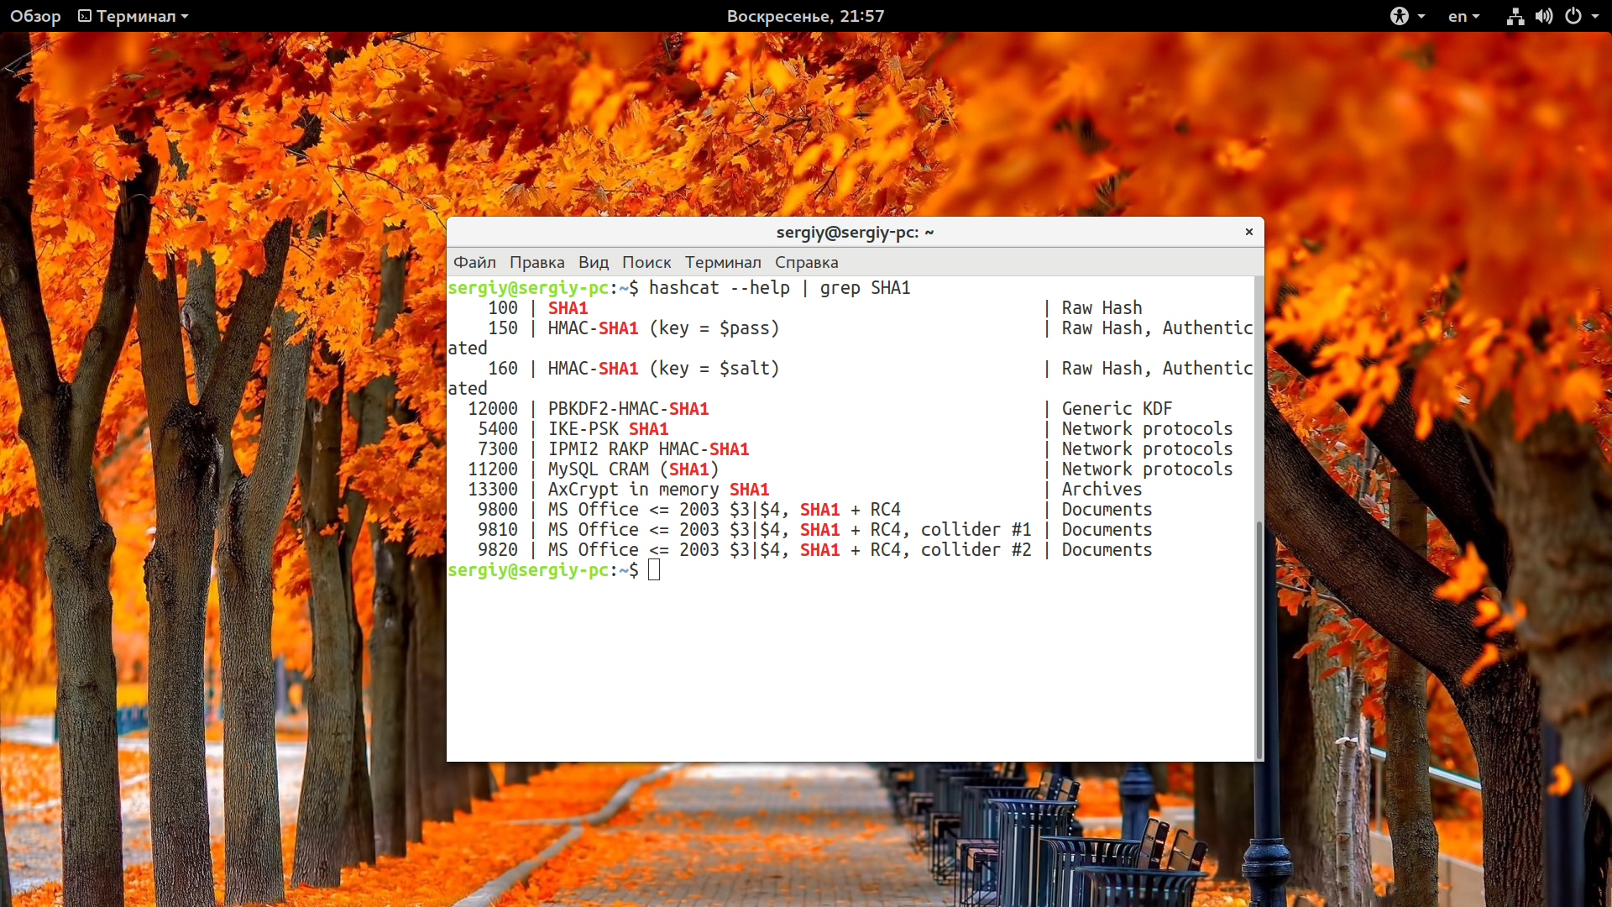This screenshot has height=907, width=1612.
Task: Open the Справка menu
Action: [x=806, y=262]
